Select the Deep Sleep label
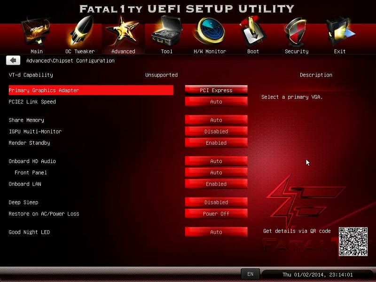376x282 pixels. click(23, 203)
